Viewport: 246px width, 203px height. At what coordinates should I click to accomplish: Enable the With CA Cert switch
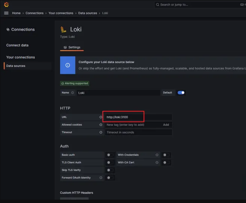(166, 163)
